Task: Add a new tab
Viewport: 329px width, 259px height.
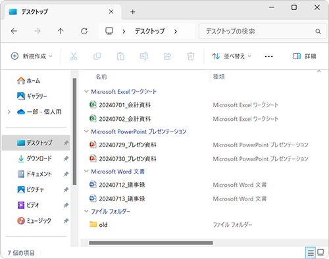Action: point(132,12)
